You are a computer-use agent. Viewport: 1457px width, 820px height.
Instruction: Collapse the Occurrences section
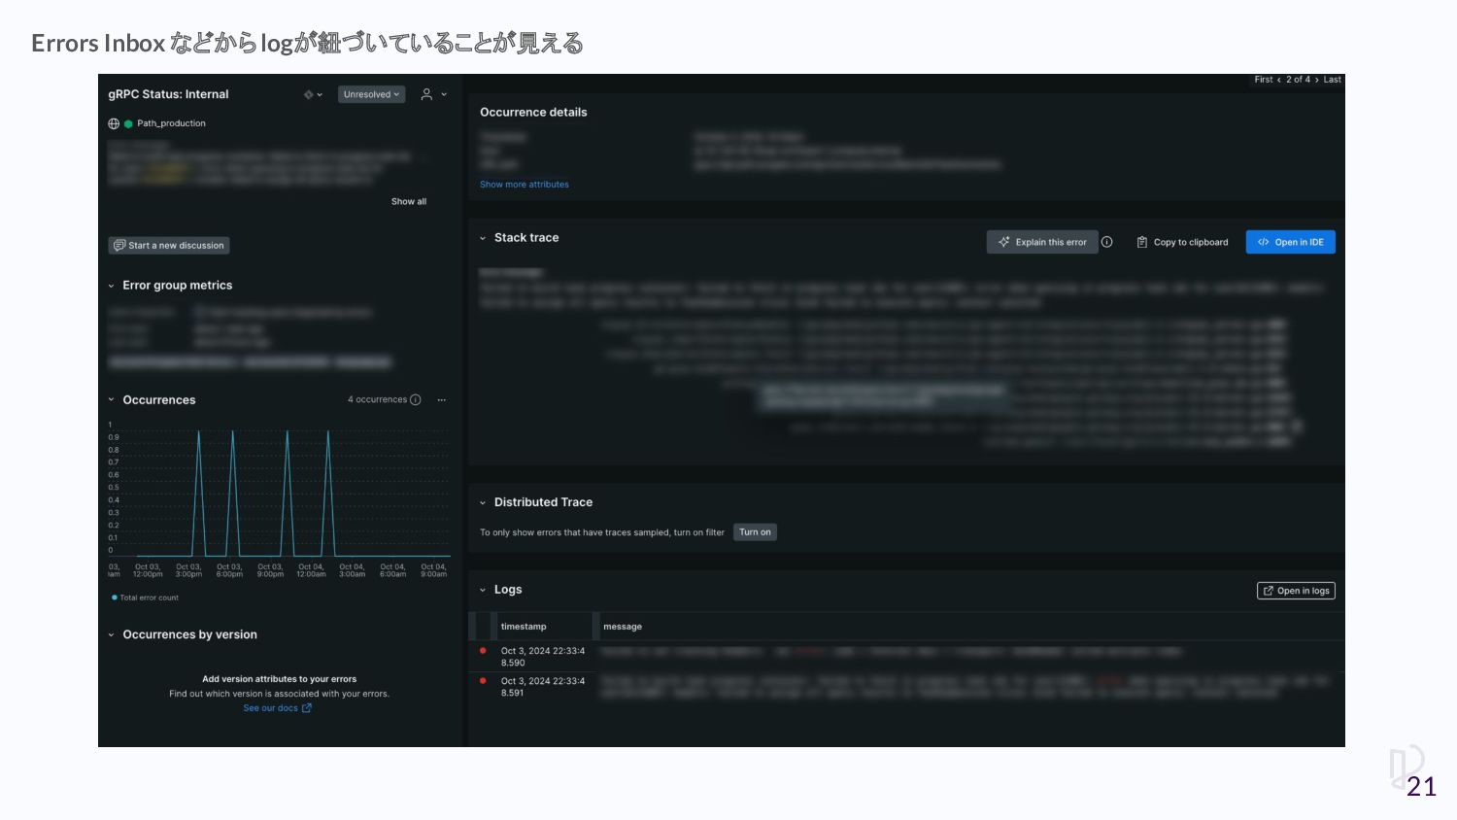point(111,399)
